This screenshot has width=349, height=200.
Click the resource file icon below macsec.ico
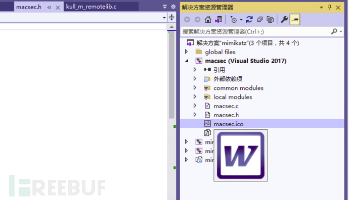207,133
